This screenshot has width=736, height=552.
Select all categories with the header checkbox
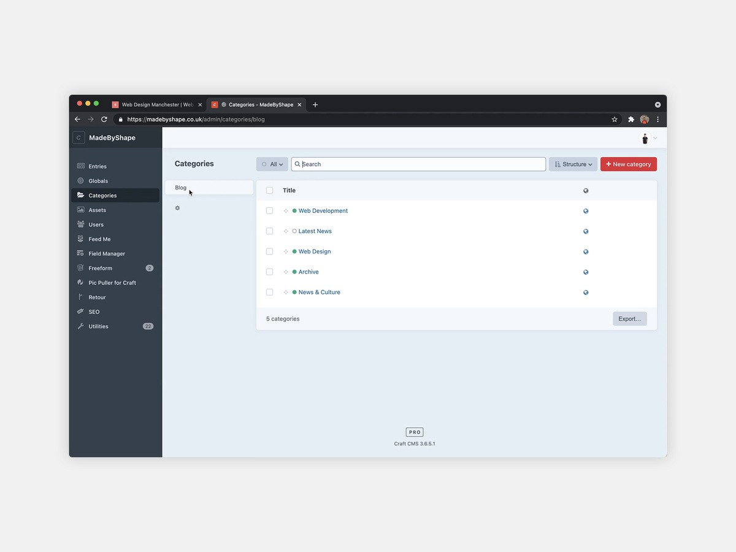pyautogui.click(x=269, y=190)
